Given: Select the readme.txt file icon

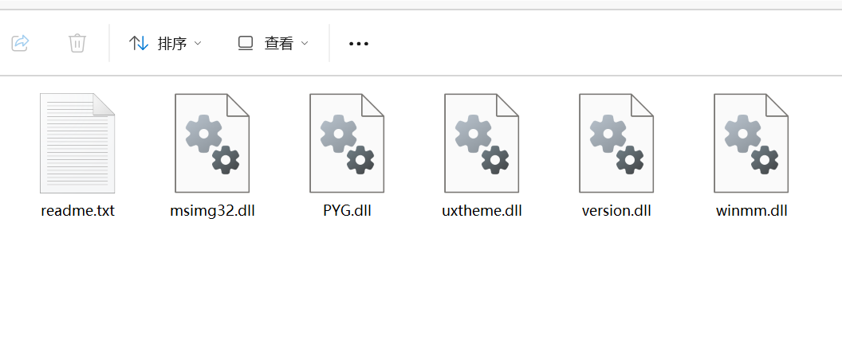Looking at the screenshot, I should [77, 143].
